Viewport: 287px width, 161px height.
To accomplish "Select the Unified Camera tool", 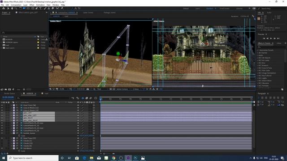I will (24, 8).
